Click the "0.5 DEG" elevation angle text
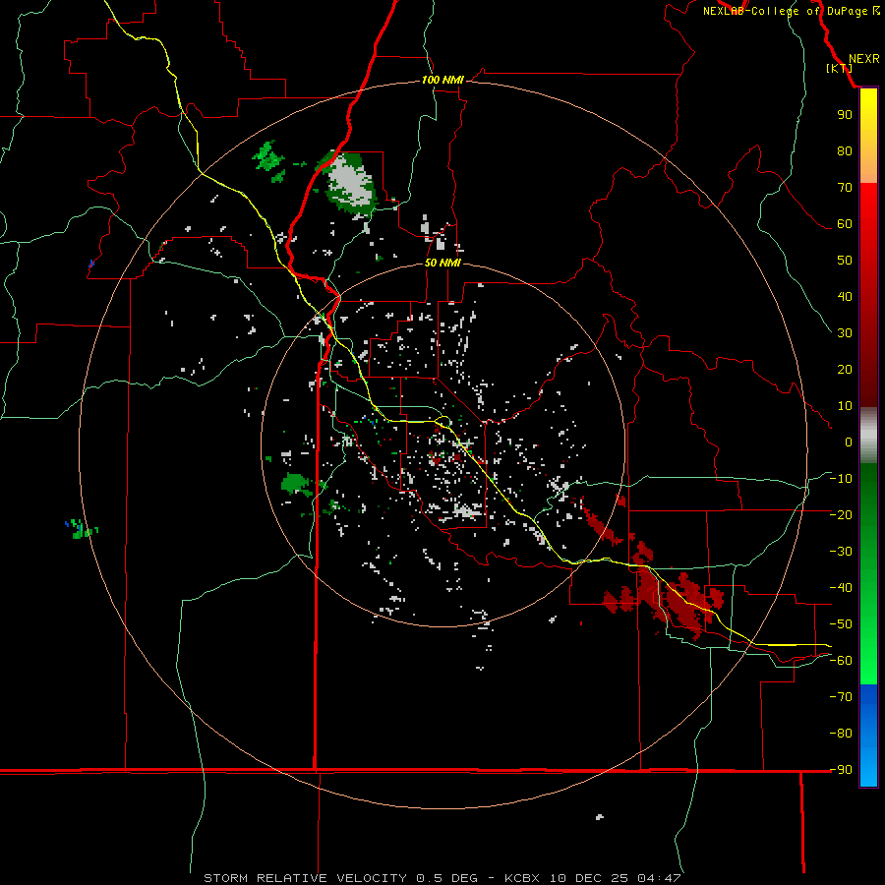The image size is (885, 885). coord(447,878)
